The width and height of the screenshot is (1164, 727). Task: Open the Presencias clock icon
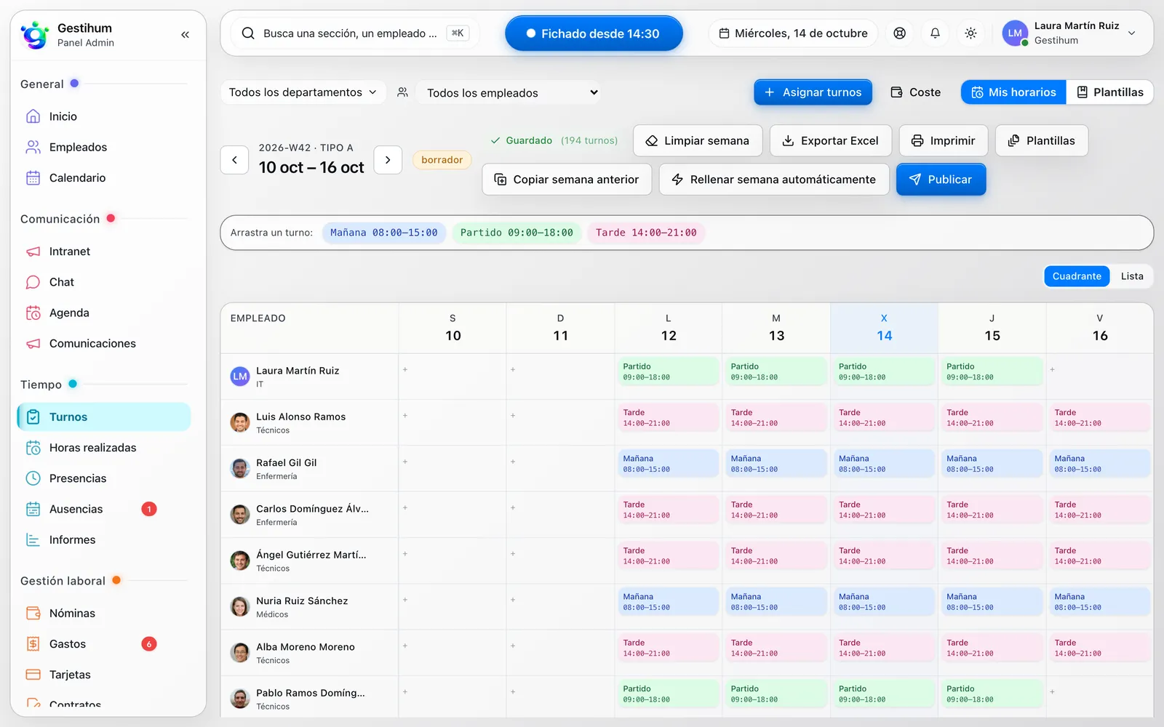coord(33,478)
